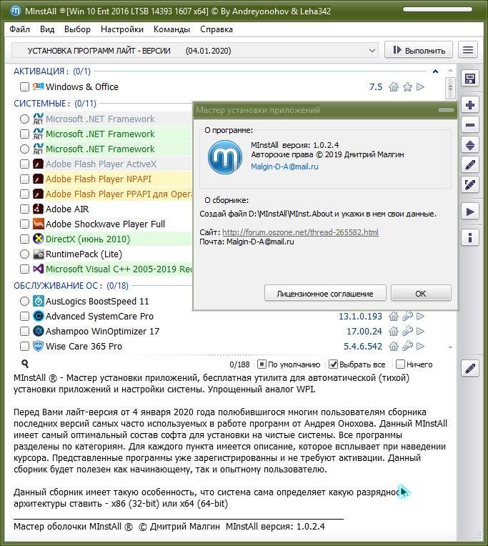Click the pencil icon beside description panel

click(470, 369)
